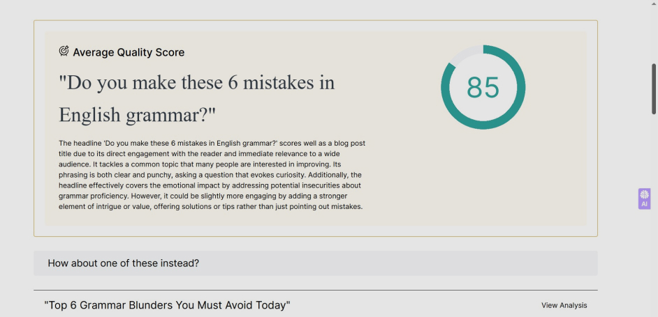Screen dimensions: 658x317
Task: Click the "Average Quality Score" heading text
Action: click(x=129, y=52)
